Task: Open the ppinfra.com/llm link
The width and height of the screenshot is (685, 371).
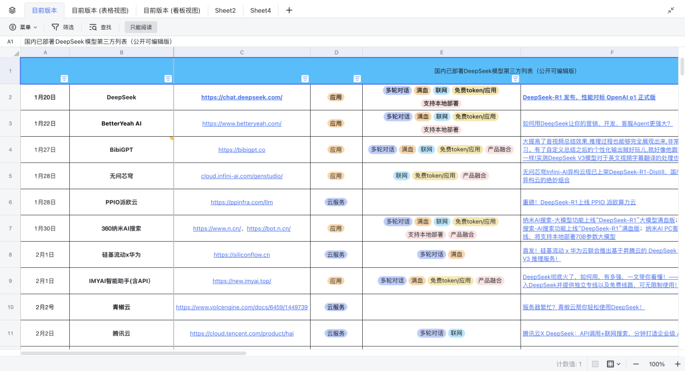Action: click(242, 203)
